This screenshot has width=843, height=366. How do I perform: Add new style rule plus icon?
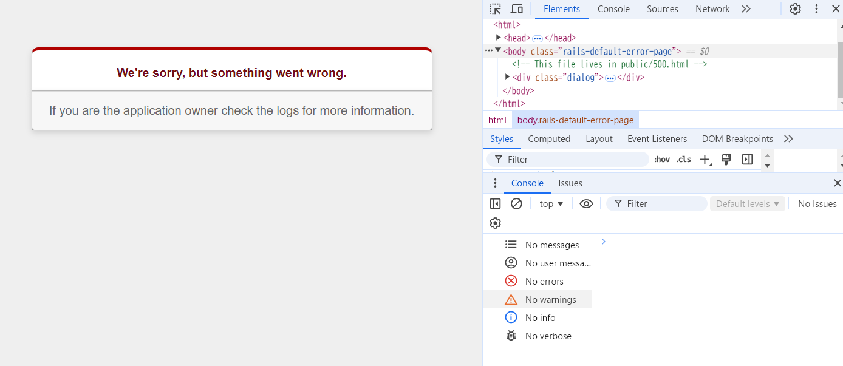pos(705,160)
